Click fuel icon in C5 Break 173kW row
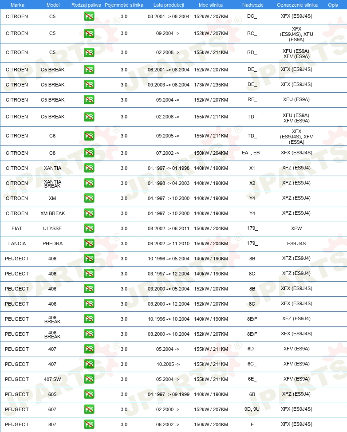 [x=89, y=85]
